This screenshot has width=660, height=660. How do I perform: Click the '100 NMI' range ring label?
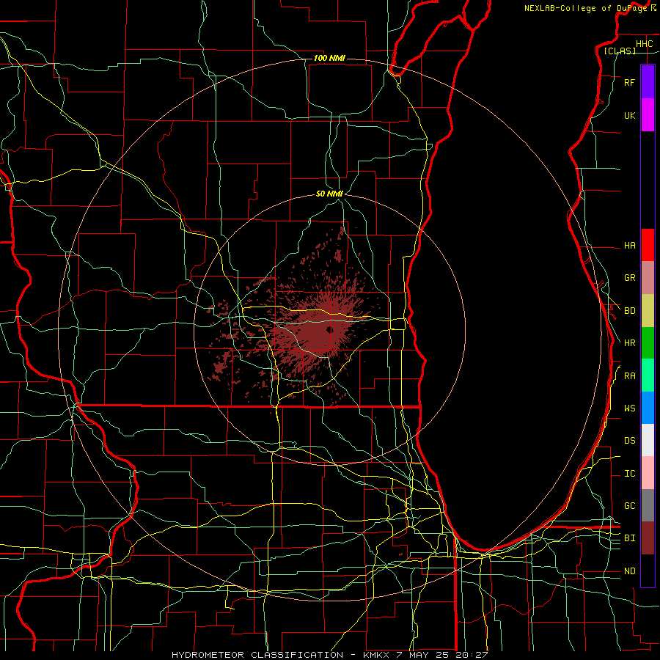329,58
